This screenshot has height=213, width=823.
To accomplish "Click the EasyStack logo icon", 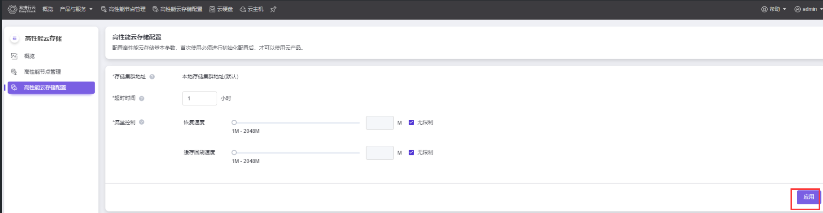I will tap(13, 9).
